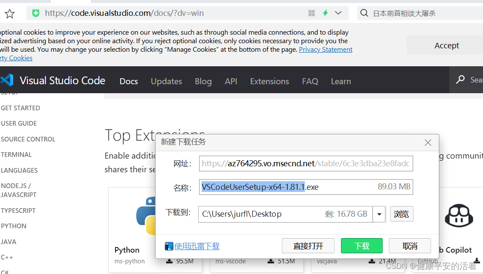Open the Privacy Statement link
The image size is (483, 274).
tap(325, 50)
